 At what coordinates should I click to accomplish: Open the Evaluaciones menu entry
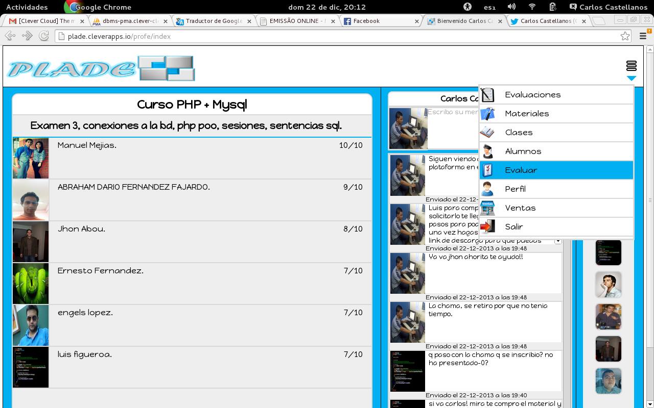click(556, 94)
